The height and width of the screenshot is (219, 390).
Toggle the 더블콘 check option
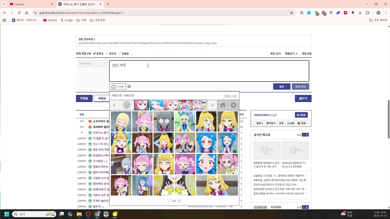[x=117, y=96]
